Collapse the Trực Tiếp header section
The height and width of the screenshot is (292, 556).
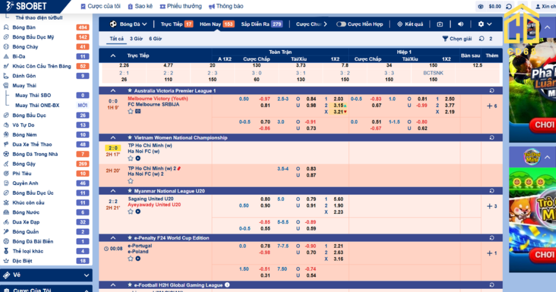coord(113,56)
